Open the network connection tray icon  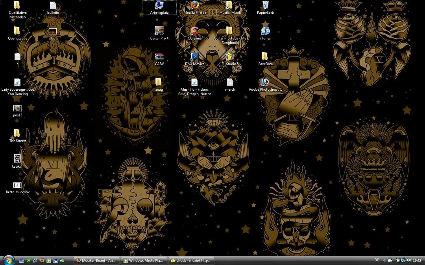pos(403,261)
